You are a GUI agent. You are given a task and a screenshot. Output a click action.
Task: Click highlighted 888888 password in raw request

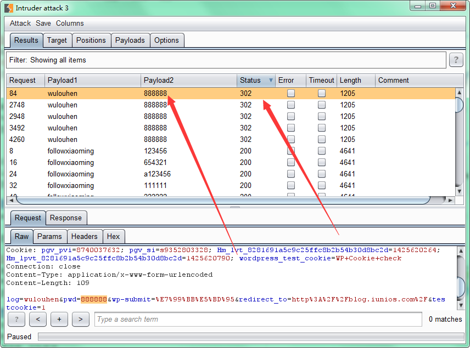click(x=94, y=299)
